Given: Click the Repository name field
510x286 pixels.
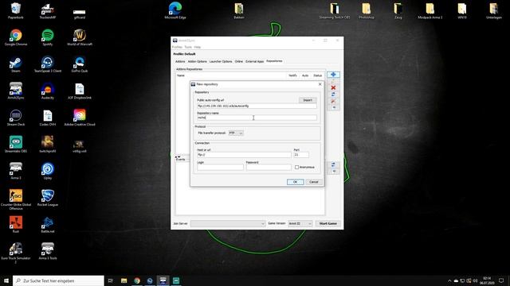Looking at the screenshot, I should 257,118.
